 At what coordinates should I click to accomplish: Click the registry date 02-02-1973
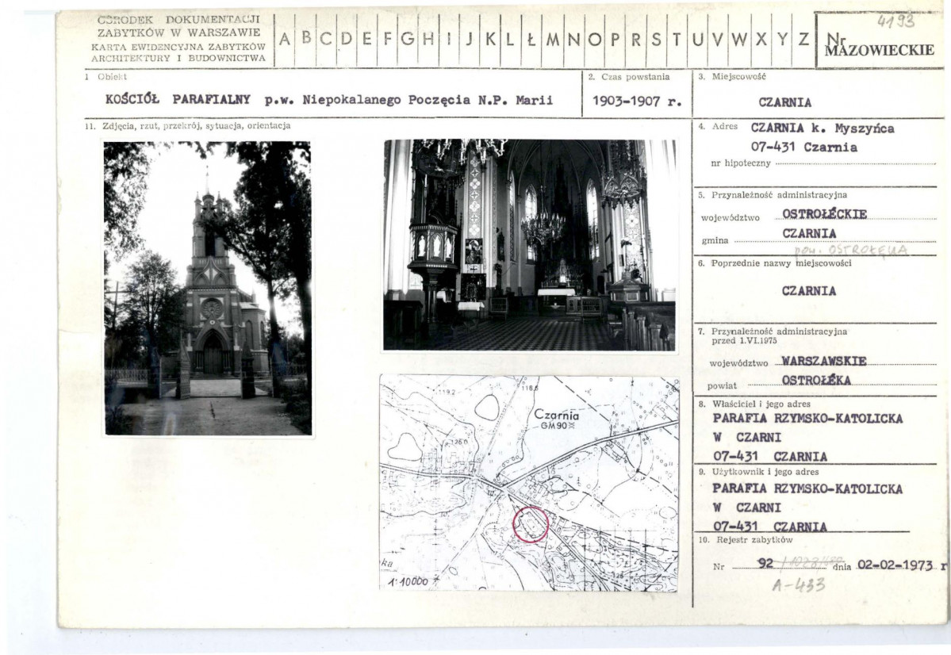(x=895, y=566)
